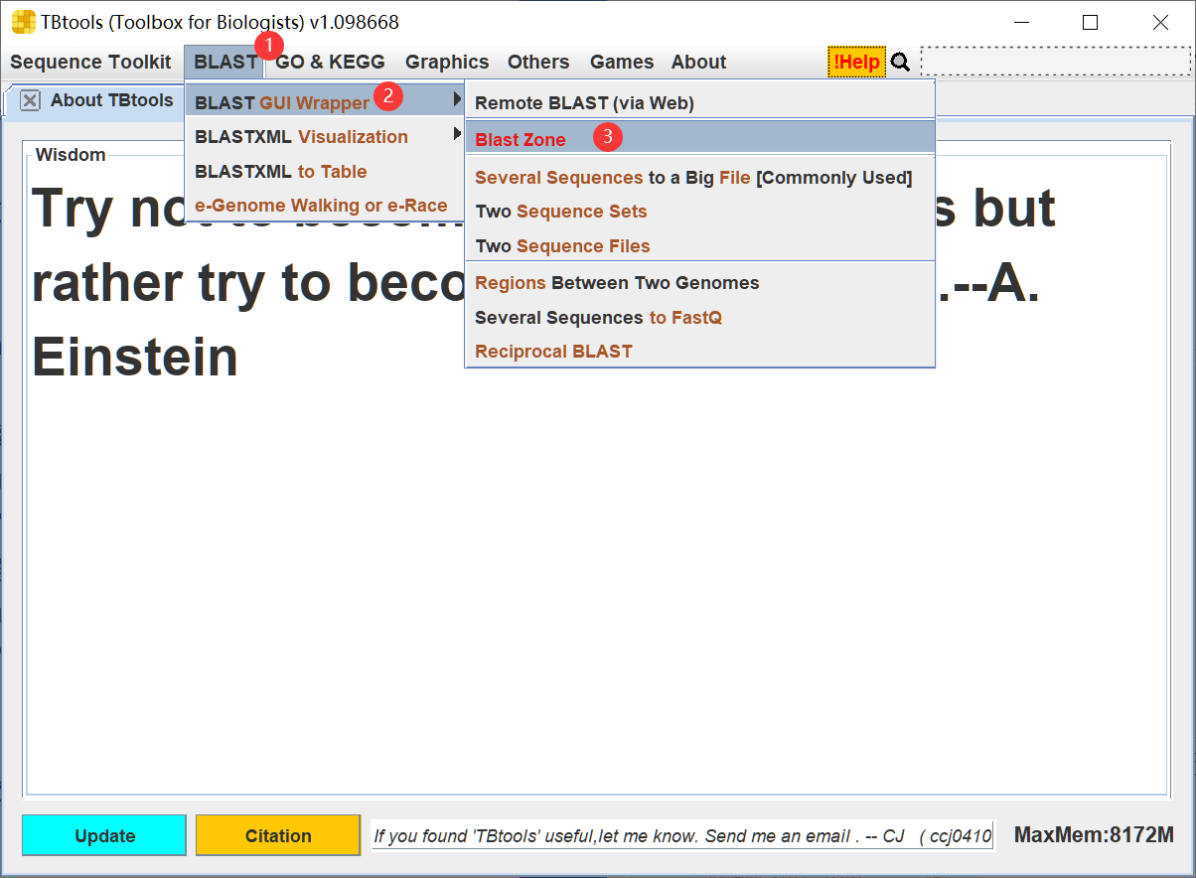Click into the search input field
The height and width of the screenshot is (878, 1196).
point(1055,62)
